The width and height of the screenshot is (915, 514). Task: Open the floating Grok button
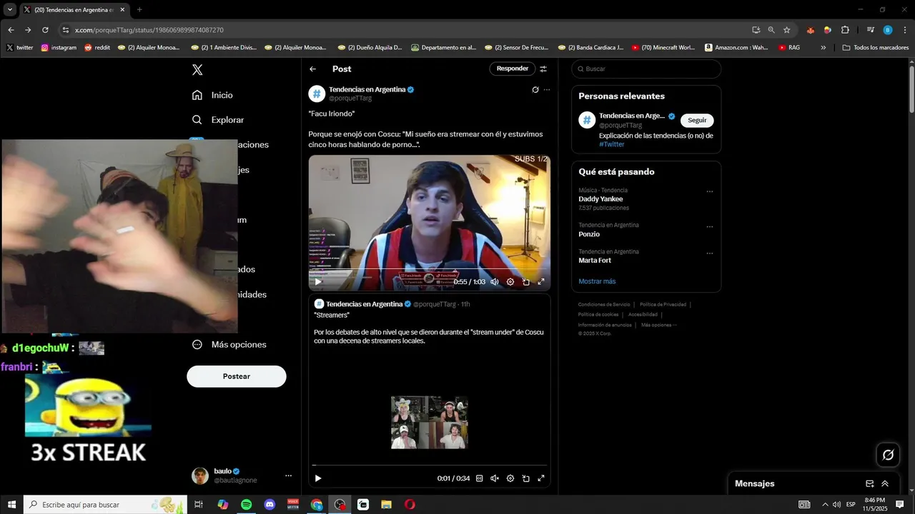coord(889,455)
